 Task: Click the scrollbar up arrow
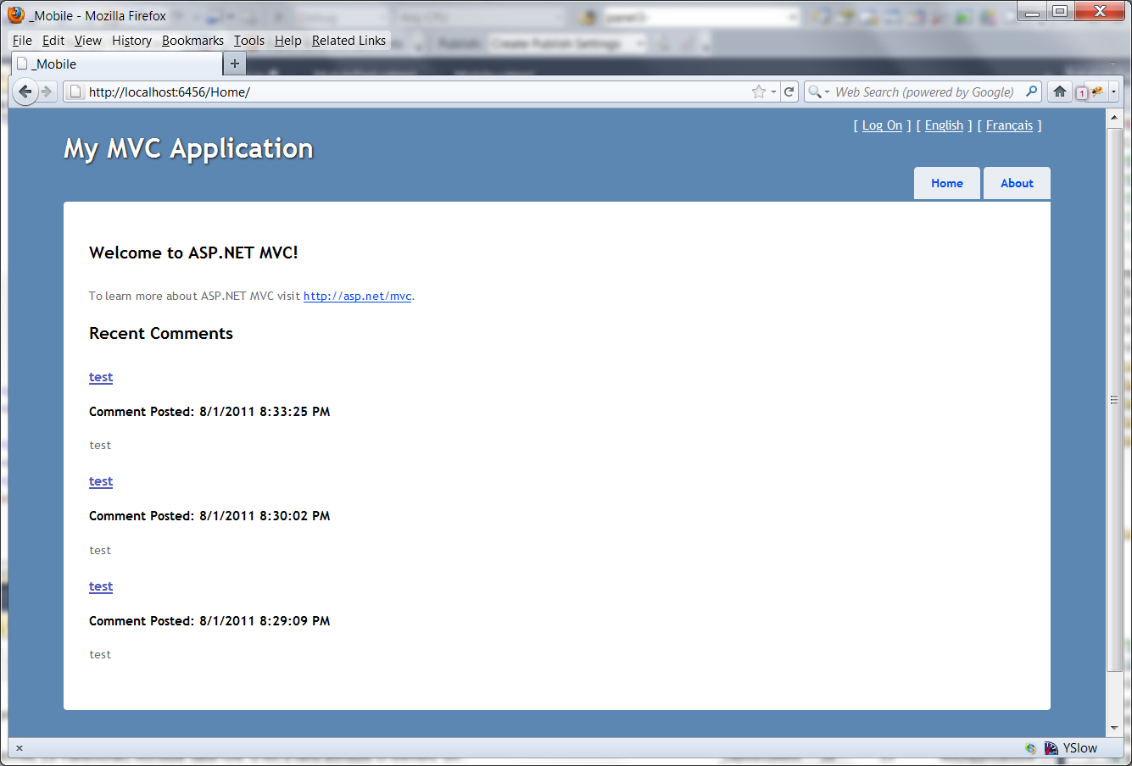click(1114, 119)
